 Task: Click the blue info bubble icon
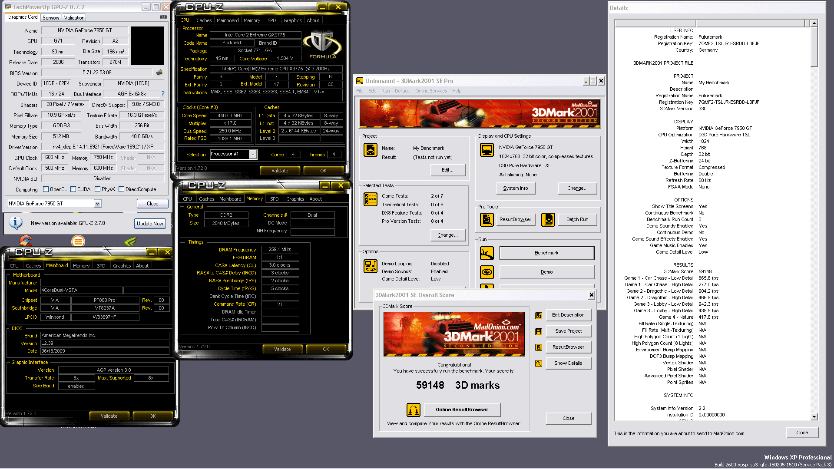point(16,223)
